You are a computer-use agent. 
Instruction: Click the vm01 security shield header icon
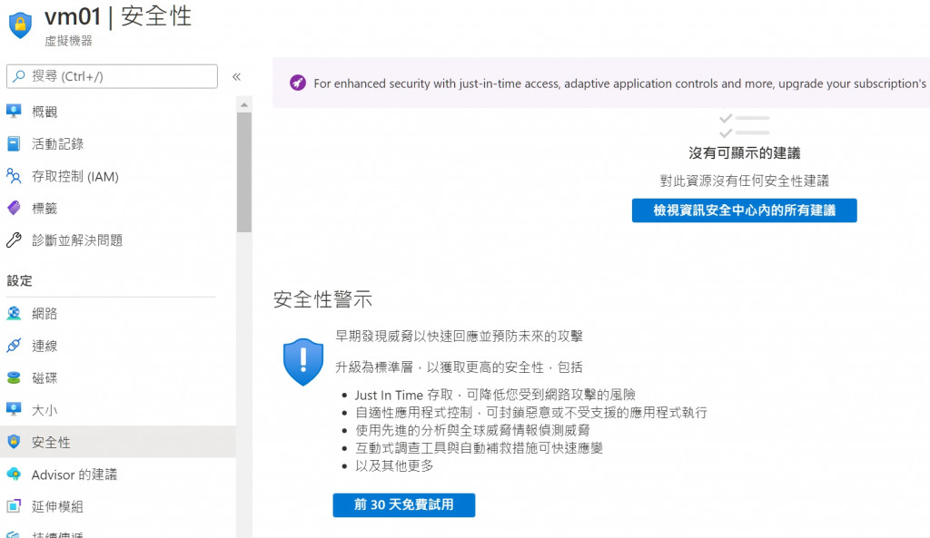coord(20,25)
